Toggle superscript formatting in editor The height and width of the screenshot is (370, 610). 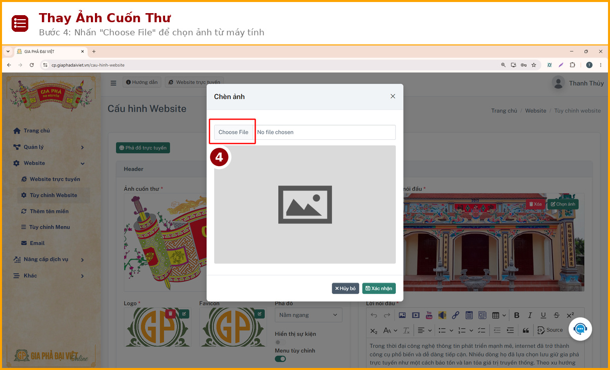click(570, 315)
